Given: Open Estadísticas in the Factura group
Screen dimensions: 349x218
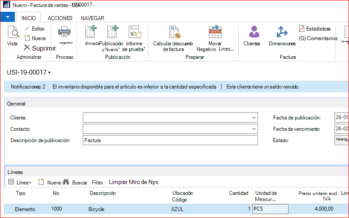Looking at the screenshot, I should click(315, 29).
